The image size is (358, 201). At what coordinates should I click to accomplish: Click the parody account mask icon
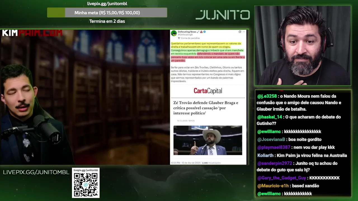click(179, 38)
